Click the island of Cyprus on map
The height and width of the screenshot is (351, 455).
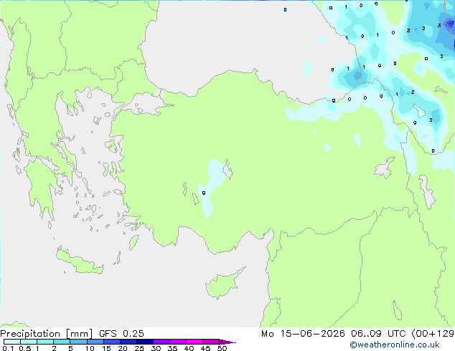click(222, 284)
